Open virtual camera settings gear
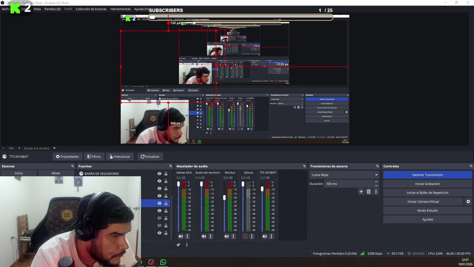The width and height of the screenshot is (474, 267). coord(468,201)
